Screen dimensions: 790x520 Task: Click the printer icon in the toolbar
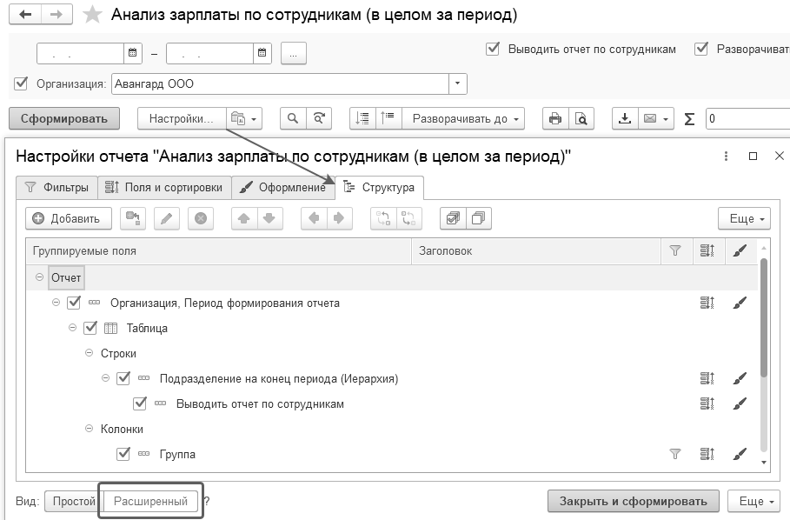click(x=555, y=119)
